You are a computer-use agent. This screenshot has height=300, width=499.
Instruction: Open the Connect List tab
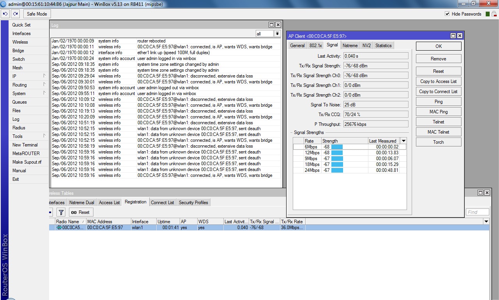[163, 203]
